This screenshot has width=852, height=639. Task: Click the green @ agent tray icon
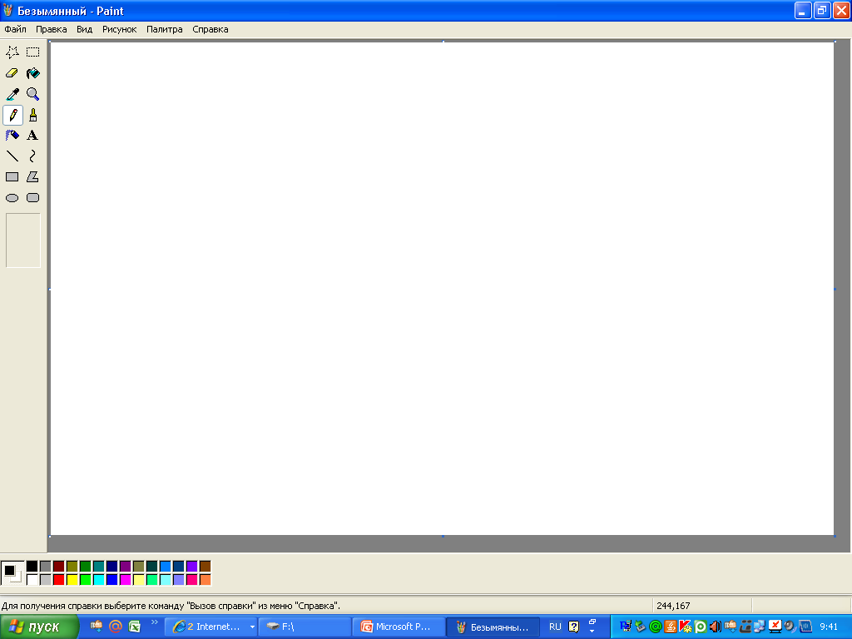tap(656, 627)
